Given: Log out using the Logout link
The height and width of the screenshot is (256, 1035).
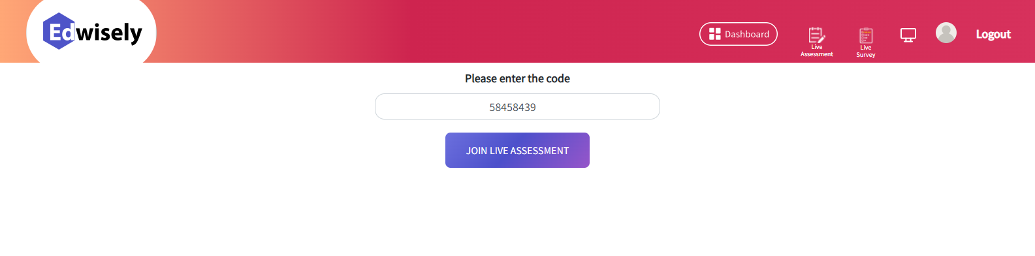Looking at the screenshot, I should pyautogui.click(x=993, y=34).
